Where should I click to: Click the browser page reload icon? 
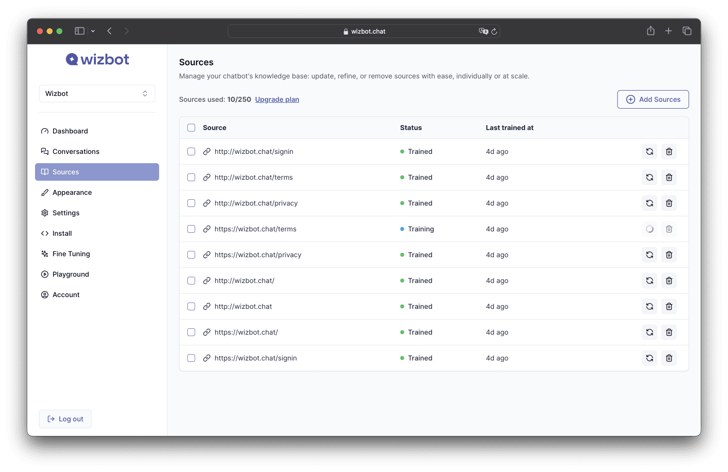tap(494, 31)
